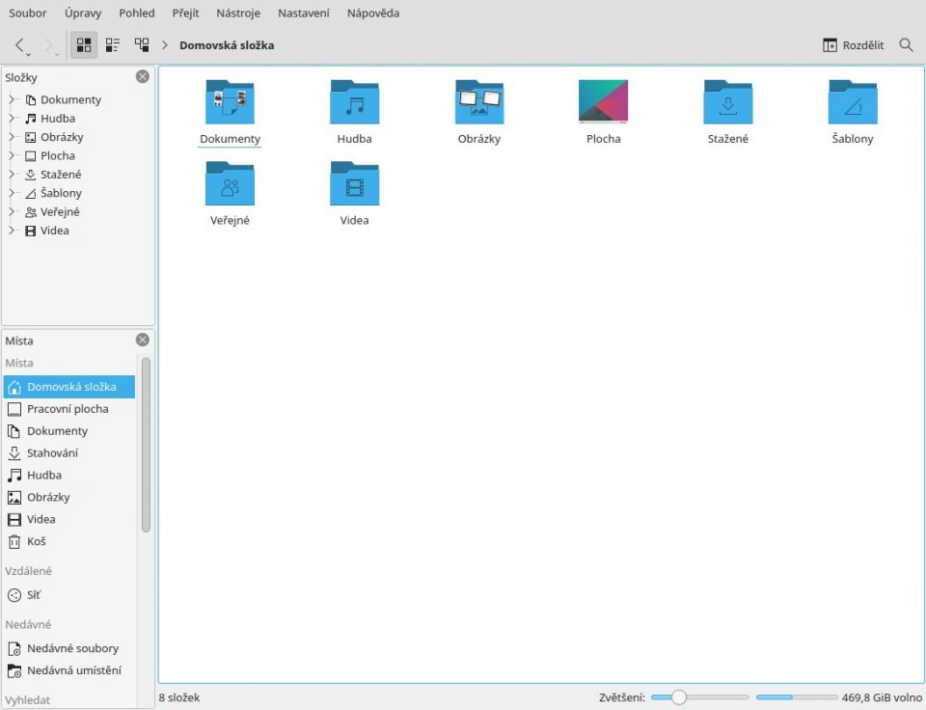The image size is (926, 710).
Task: Adjust the Zvětšení zoom slider
Action: coord(700,697)
